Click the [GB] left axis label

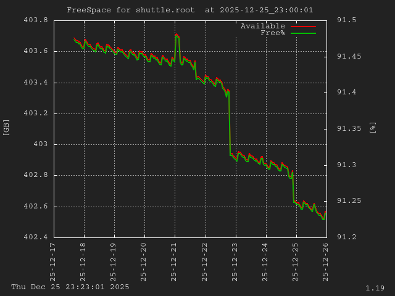coord(7,128)
